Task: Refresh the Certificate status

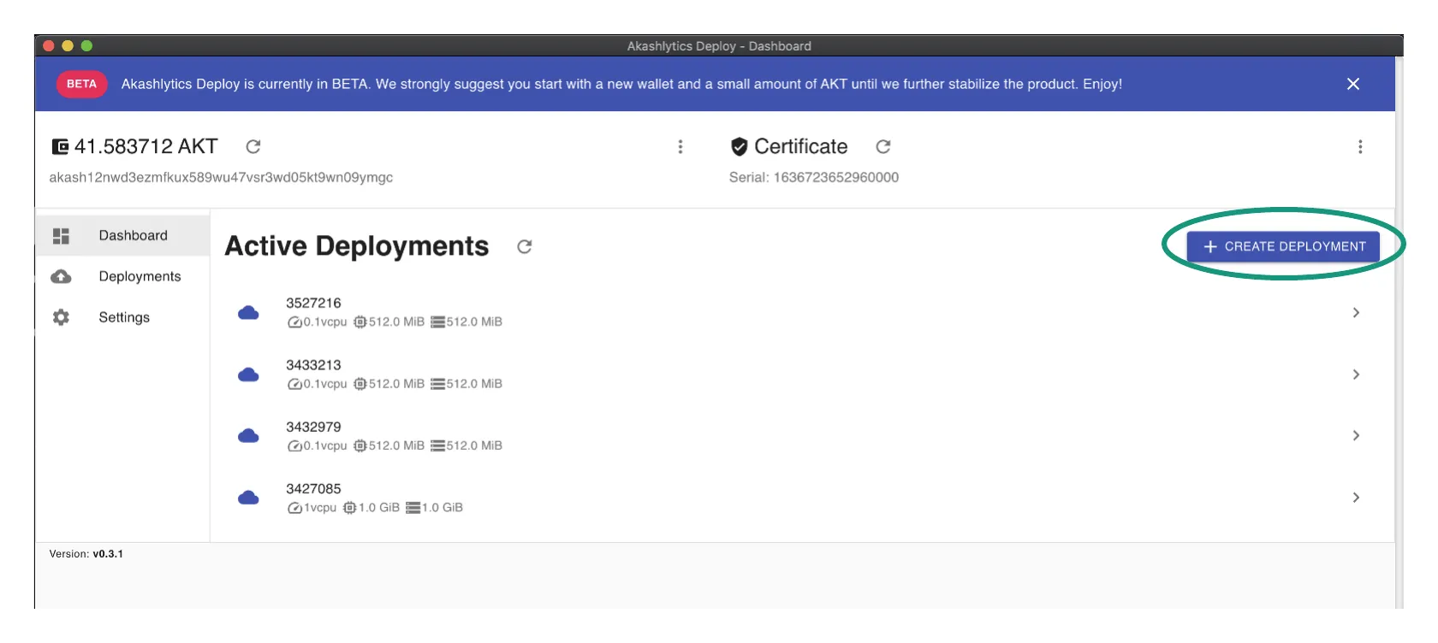Action: 883,147
